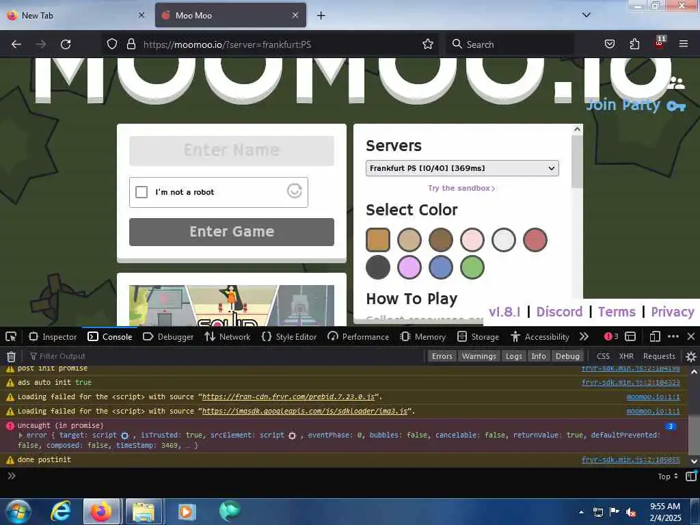Open the Frankfurt PS server dropdown

point(462,168)
